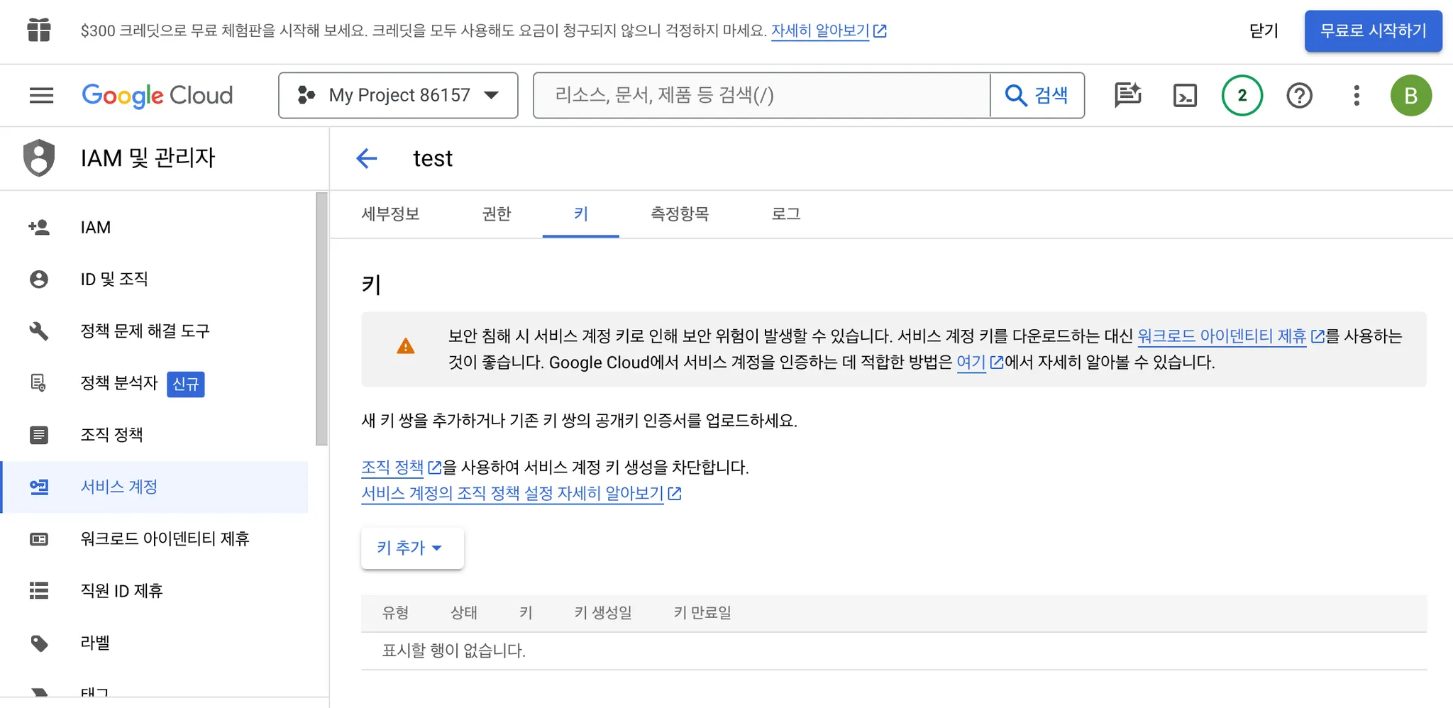Viewport: 1453px width, 708px height.
Task: Open the user account avatar B
Action: (1410, 95)
